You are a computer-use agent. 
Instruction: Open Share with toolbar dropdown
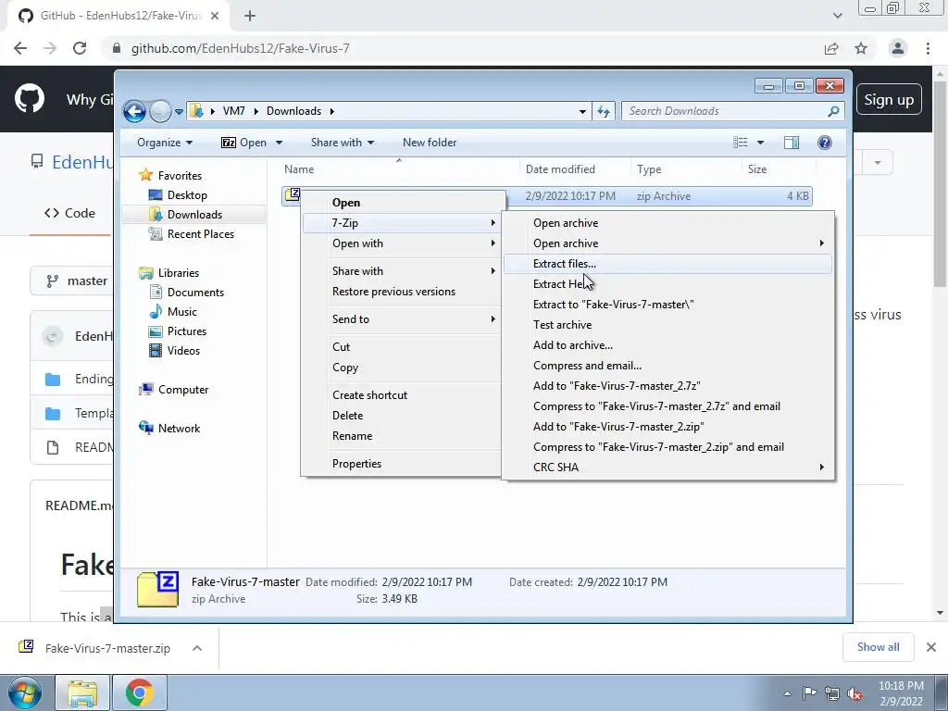point(343,143)
